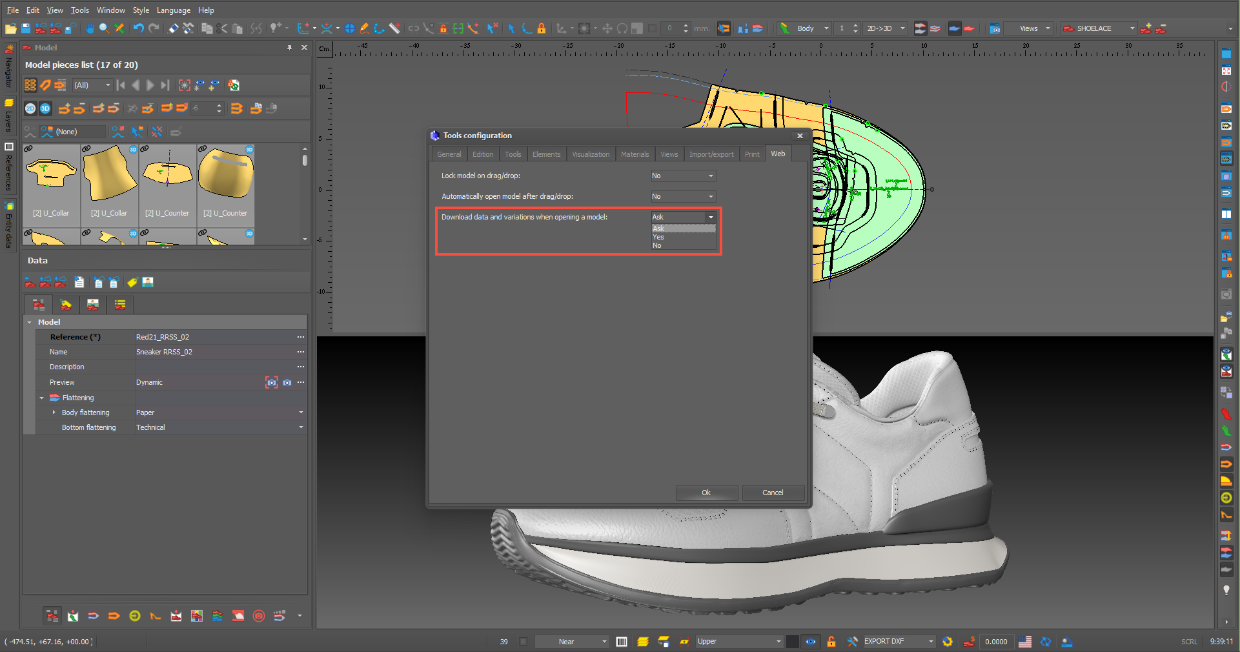Click the scissors cut icon
Image resolution: width=1240 pixels, height=652 pixels.
(223, 28)
